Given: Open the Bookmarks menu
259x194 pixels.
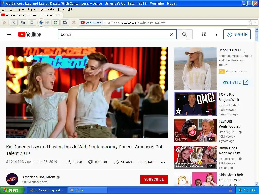Looking at the screenshot, I should tap(47, 9).
